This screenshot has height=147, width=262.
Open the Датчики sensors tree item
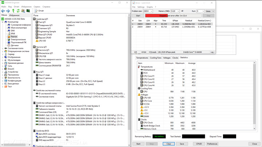tap(15, 45)
